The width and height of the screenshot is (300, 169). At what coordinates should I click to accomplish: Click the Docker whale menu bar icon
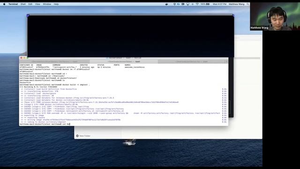coord(167,4)
